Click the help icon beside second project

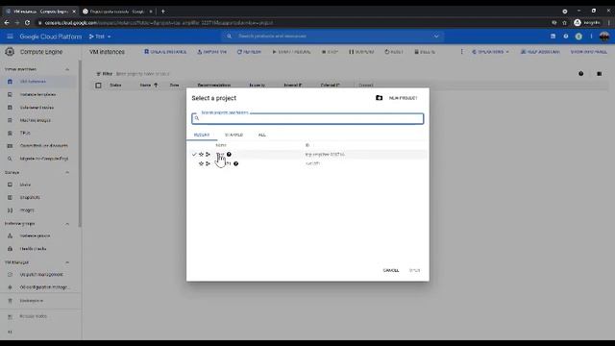pyautogui.click(x=235, y=163)
